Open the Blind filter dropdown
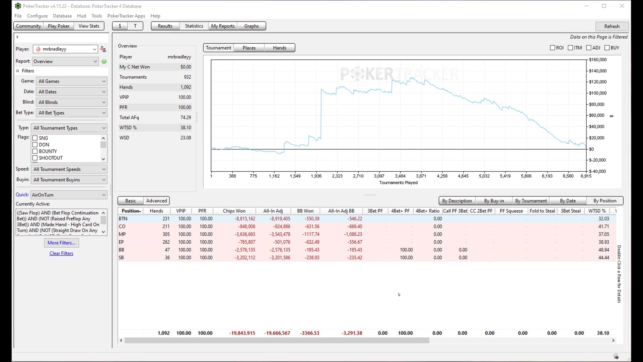The width and height of the screenshot is (643, 362). pyautogui.click(x=72, y=102)
